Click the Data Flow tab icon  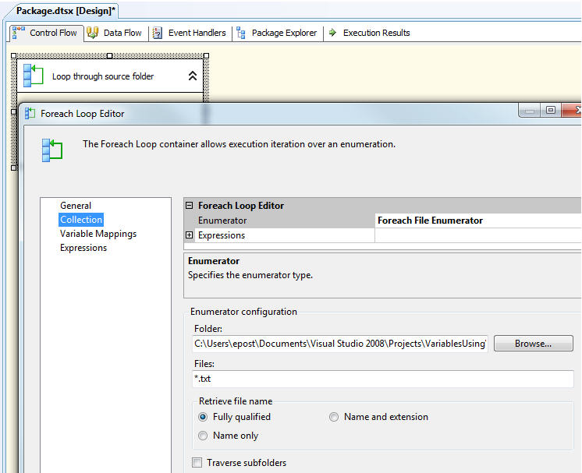point(93,33)
